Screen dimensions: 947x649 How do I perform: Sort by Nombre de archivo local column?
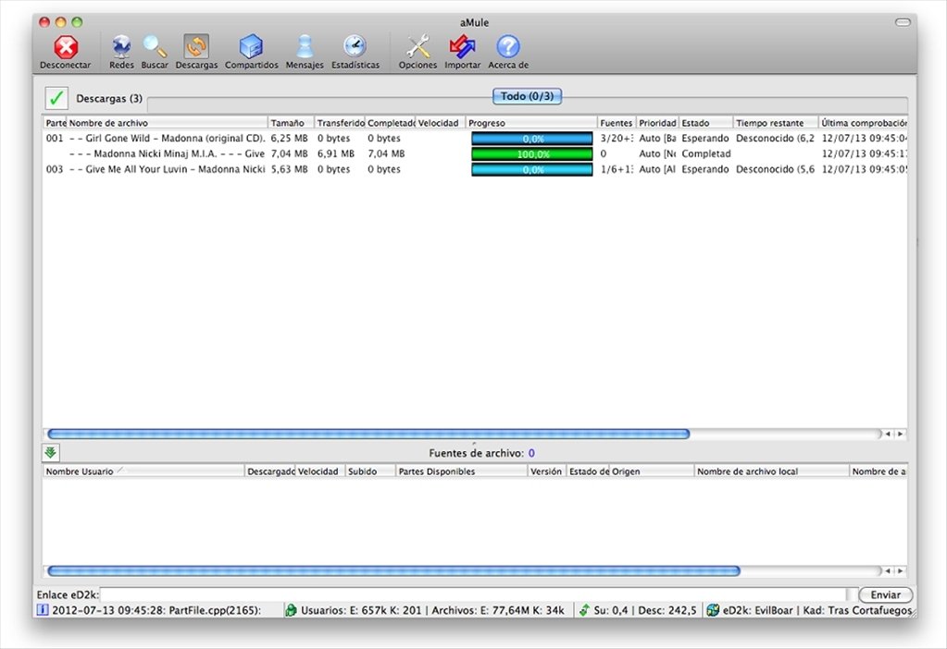[x=771, y=471]
